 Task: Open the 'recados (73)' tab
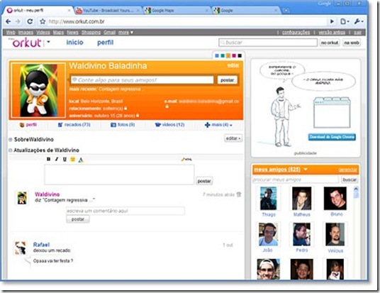click(x=74, y=125)
